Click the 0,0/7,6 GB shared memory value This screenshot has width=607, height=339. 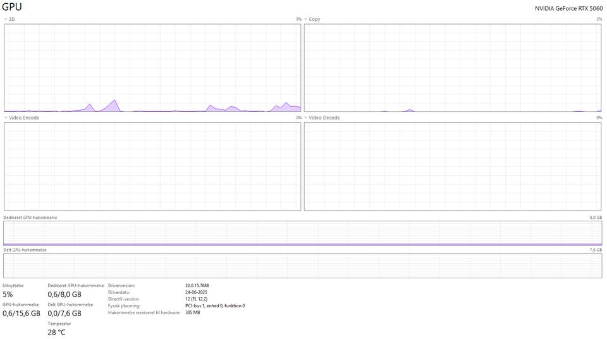(x=64, y=314)
